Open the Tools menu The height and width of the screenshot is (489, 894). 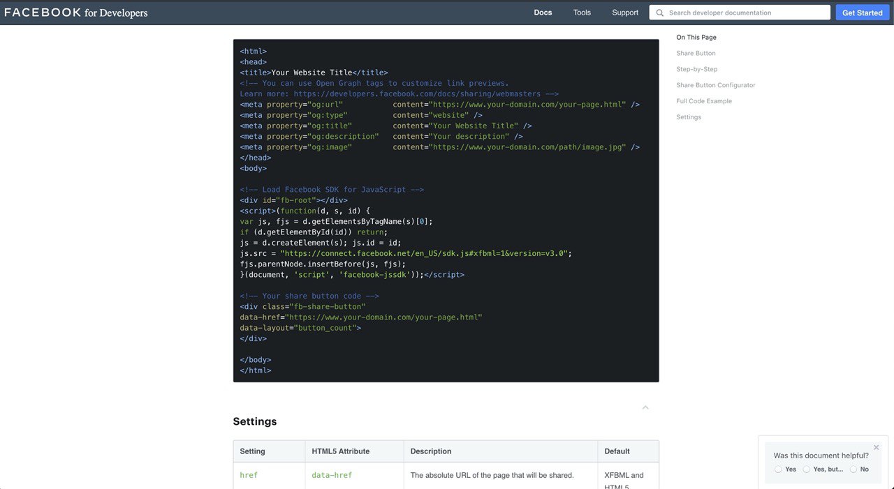[582, 13]
